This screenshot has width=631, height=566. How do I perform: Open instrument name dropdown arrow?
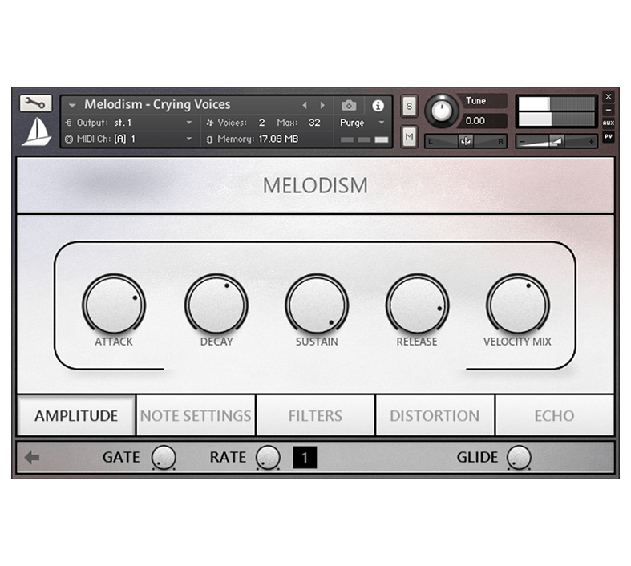pos(72,105)
